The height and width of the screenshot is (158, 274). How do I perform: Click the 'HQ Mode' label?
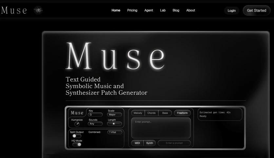[77, 141]
